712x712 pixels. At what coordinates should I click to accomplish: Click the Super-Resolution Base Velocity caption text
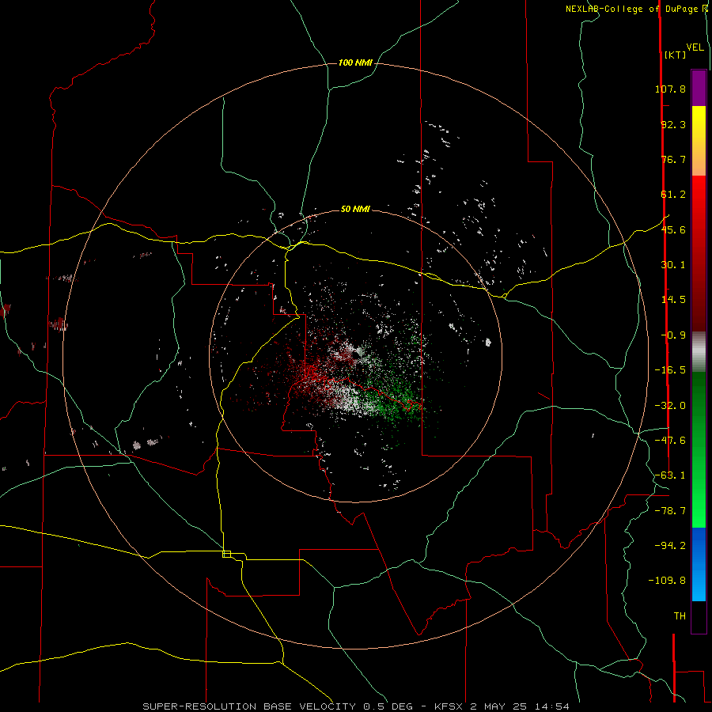coord(355,706)
